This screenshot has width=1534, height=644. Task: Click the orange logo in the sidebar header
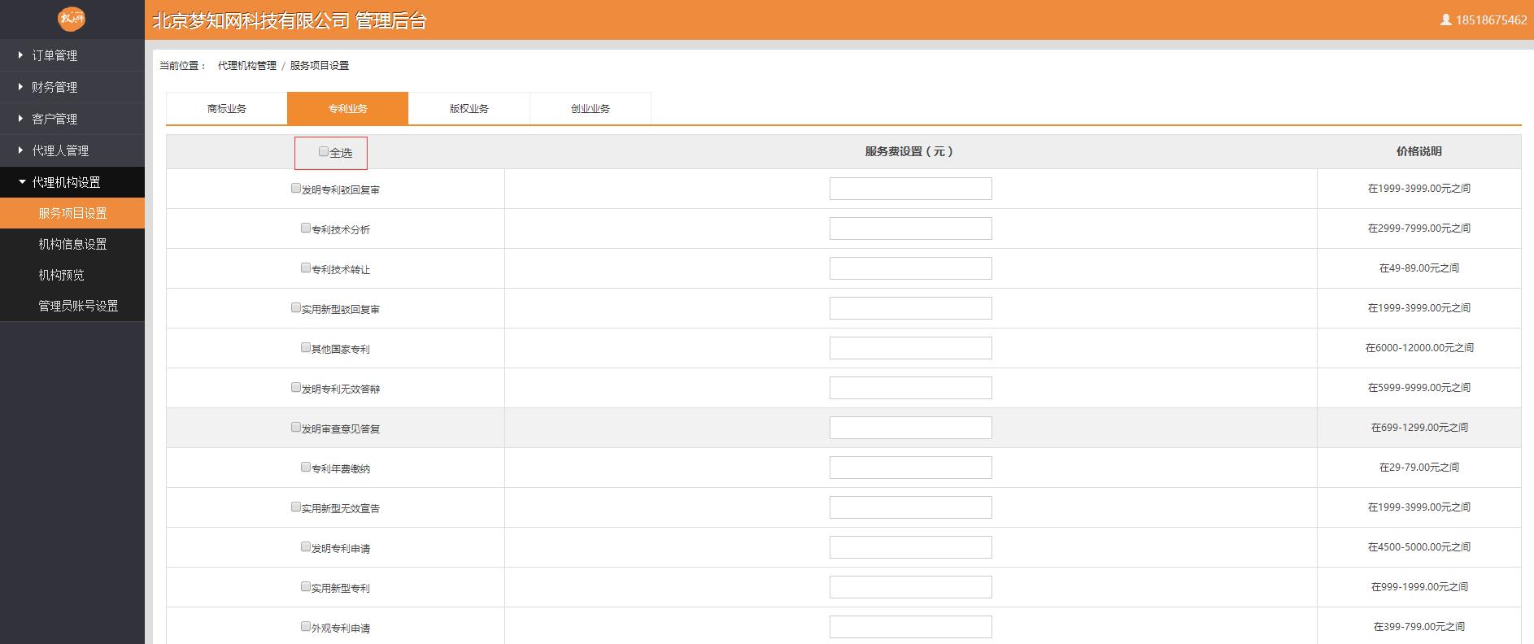coord(72,19)
